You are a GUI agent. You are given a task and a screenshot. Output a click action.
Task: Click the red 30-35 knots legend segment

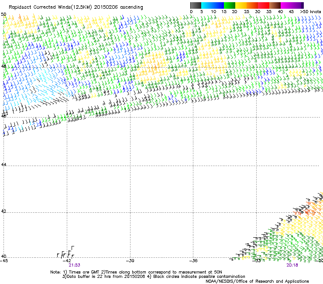pos(264,5)
